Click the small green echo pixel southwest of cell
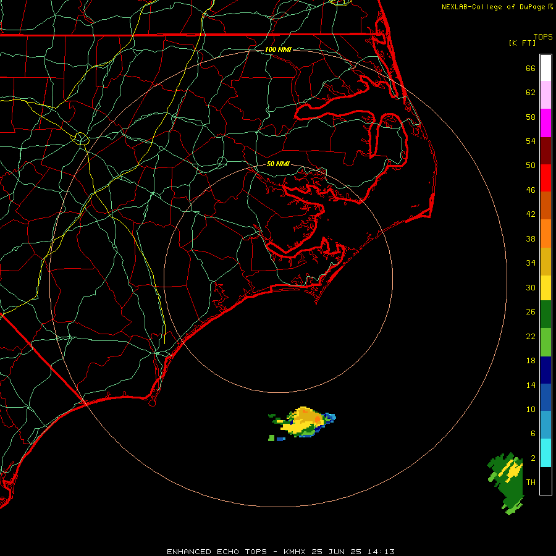Screen dimensions: 556x556 [271, 438]
